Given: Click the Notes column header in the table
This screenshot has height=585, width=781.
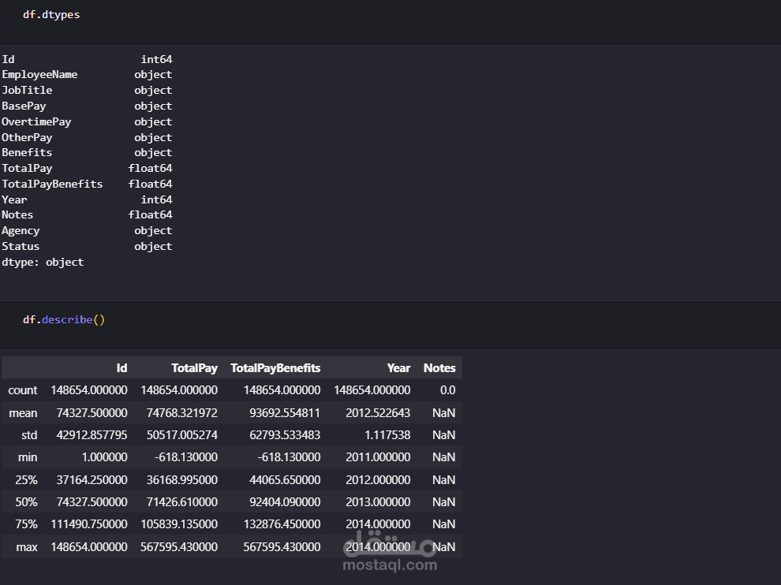Looking at the screenshot, I should tap(439, 368).
